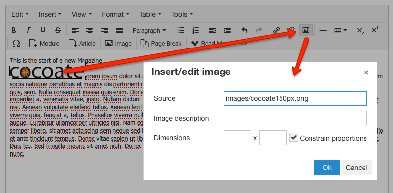Undo last action
The height and width of the screenshot is (193, 393).
pos(244,31)
